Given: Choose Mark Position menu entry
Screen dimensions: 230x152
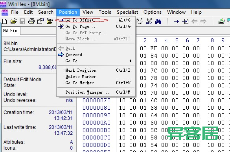Looking at the screenshot, I should [x=96, y=70].
